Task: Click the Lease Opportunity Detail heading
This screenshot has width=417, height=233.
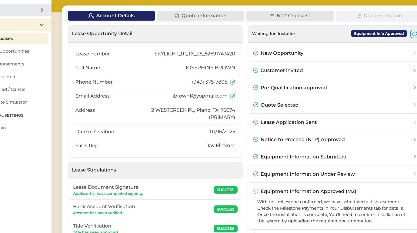Action: tap(102, 34)
